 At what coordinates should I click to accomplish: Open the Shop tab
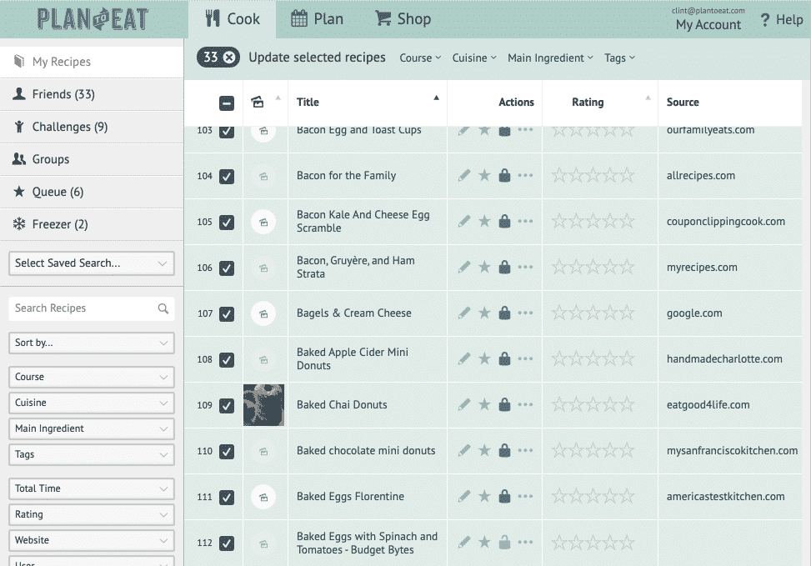coord(403,19)
